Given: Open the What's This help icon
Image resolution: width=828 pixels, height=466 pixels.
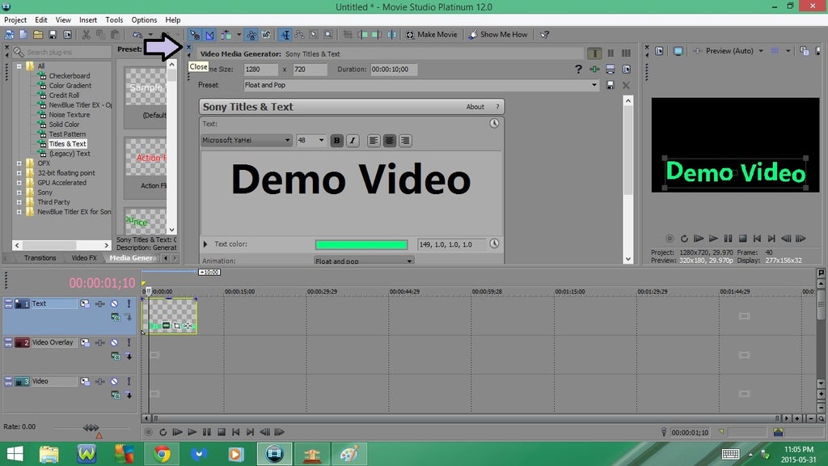Looking at the screenshot, I should [x=544, y=35].
